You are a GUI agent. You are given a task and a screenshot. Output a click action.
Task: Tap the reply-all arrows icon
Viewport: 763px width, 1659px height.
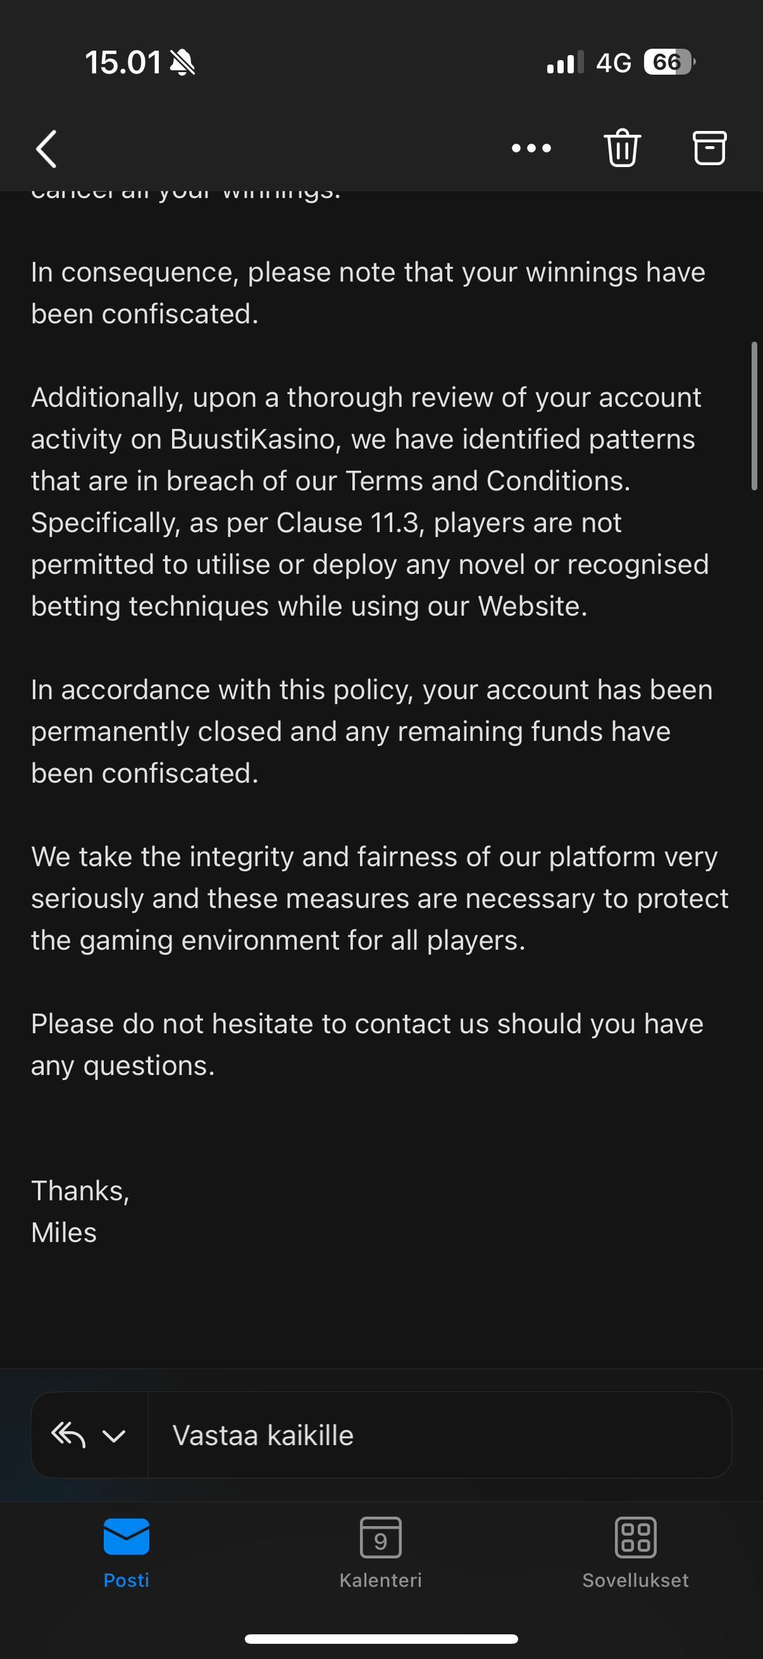(69, 1435)
